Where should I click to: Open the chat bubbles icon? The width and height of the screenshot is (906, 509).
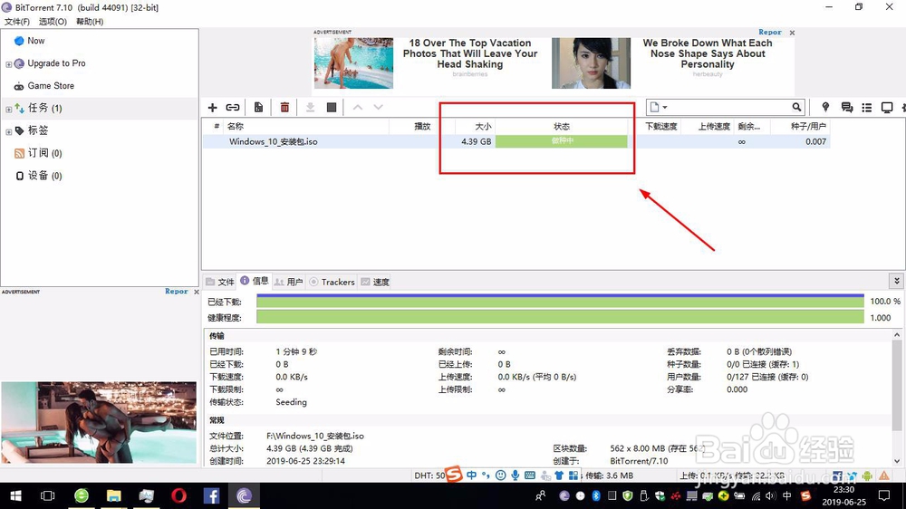pyautogui.click(x=847, y=108)
